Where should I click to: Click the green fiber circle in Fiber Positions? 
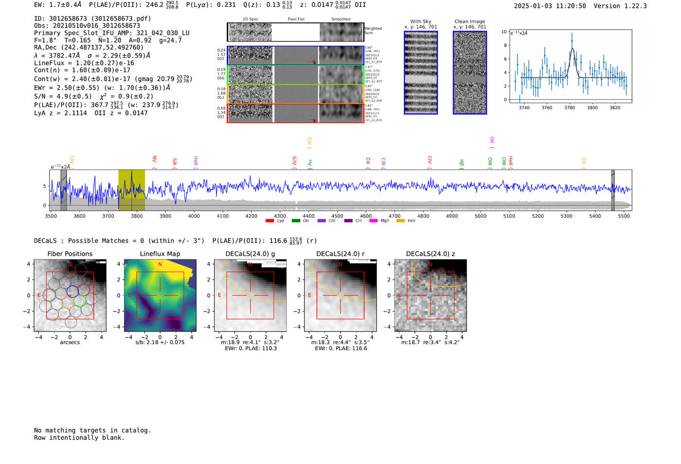[80, 301]
